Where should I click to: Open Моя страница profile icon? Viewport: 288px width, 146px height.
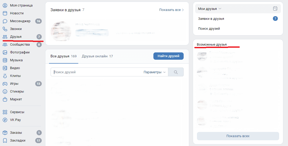(x=5, y=5)
